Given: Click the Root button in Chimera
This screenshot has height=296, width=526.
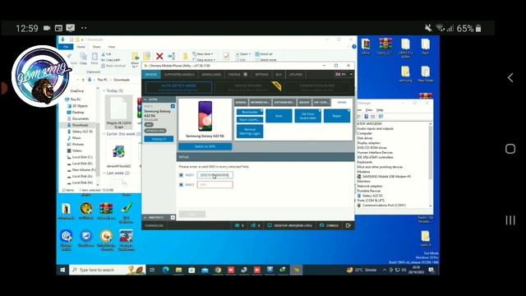Looking at the screenshot, I should click(x=279, y=116).
